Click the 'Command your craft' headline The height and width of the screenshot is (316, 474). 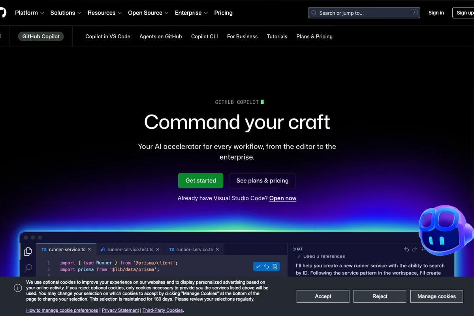pyautogui.click(x=237, y=122)
